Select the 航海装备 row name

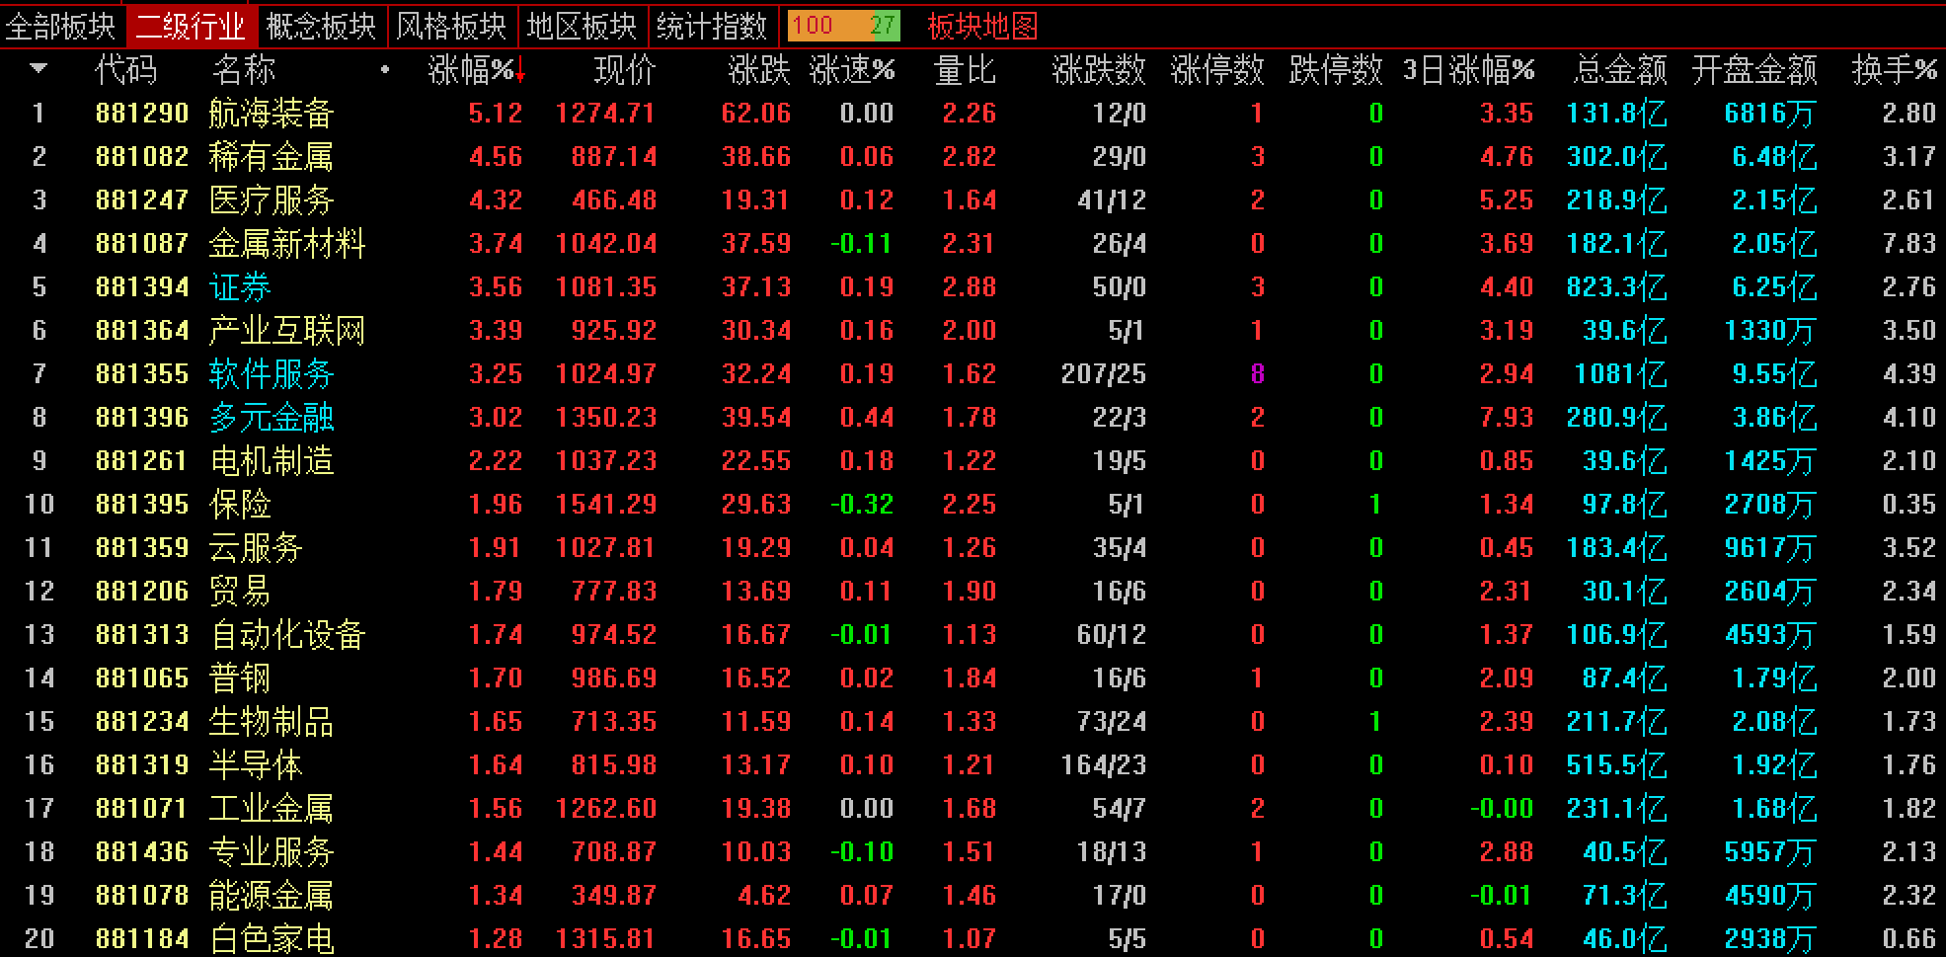pos(272,114)
